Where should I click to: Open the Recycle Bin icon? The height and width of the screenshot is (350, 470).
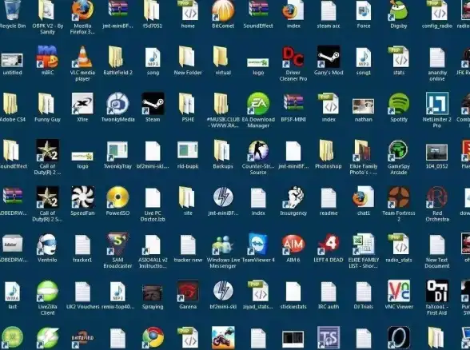click(x=12, y=10)
